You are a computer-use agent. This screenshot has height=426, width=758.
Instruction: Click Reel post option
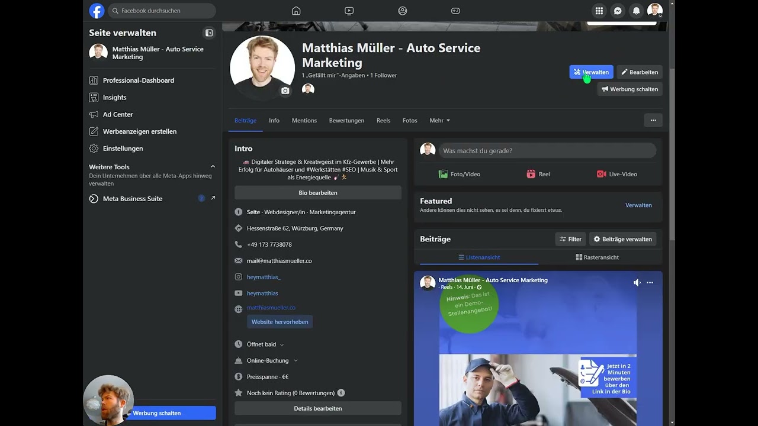(x=538, y=174)
